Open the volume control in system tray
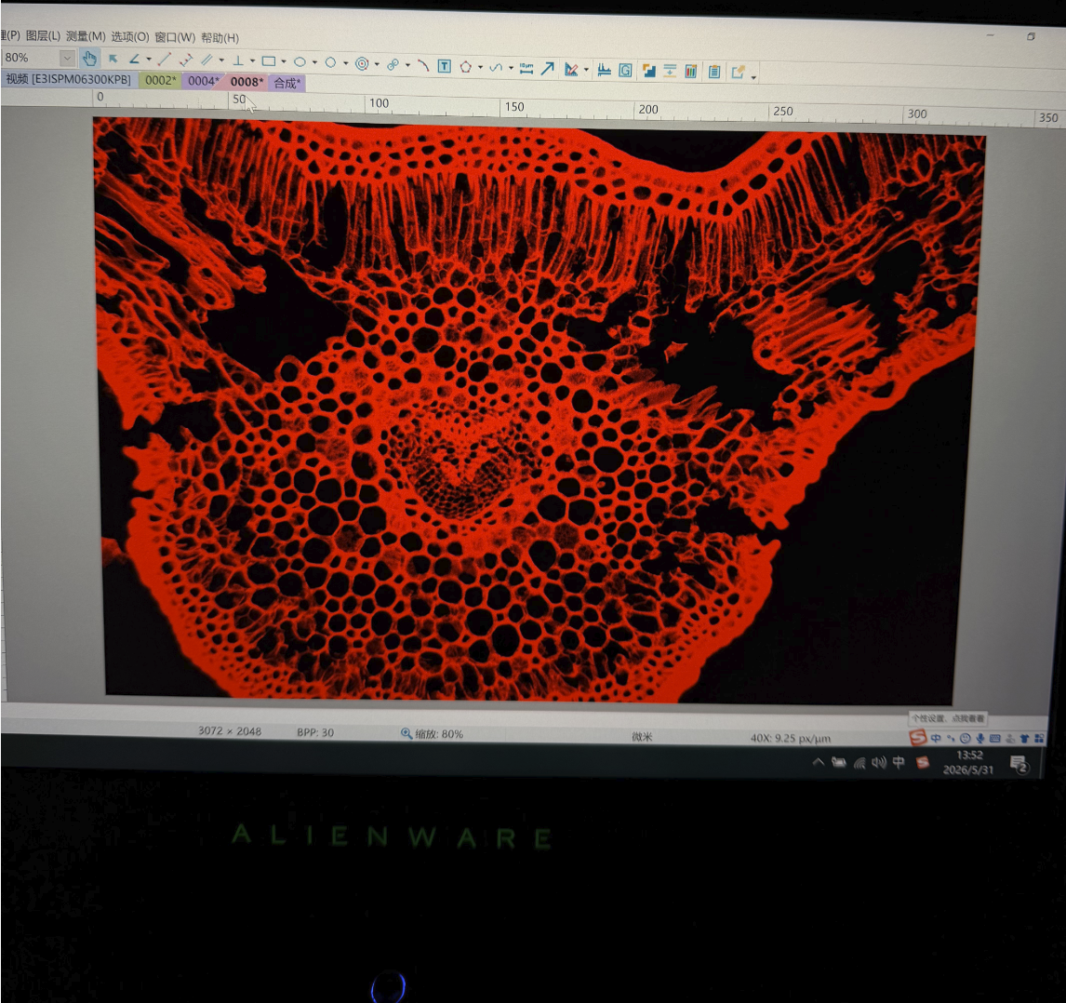 [x=879, y=762]
